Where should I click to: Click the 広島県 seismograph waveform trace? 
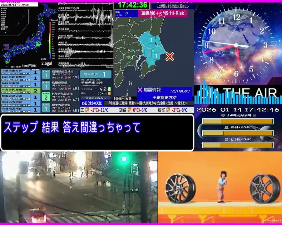85,51
